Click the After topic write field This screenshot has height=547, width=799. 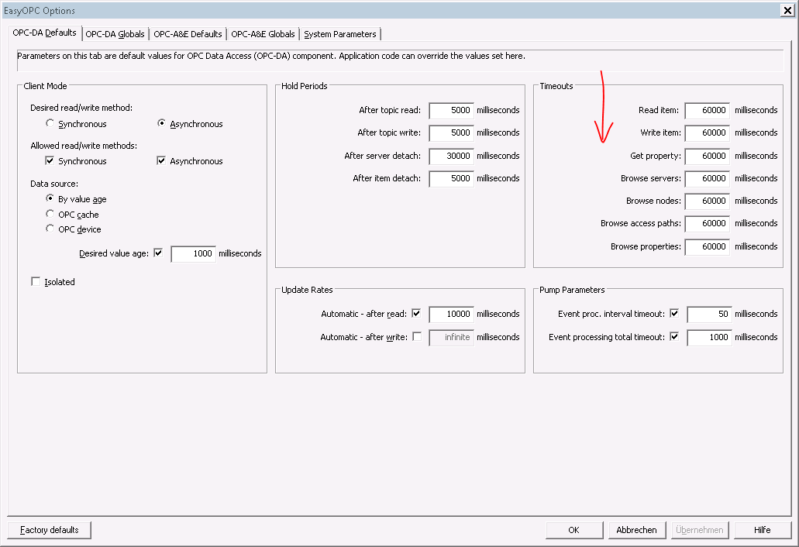(452, 133)
